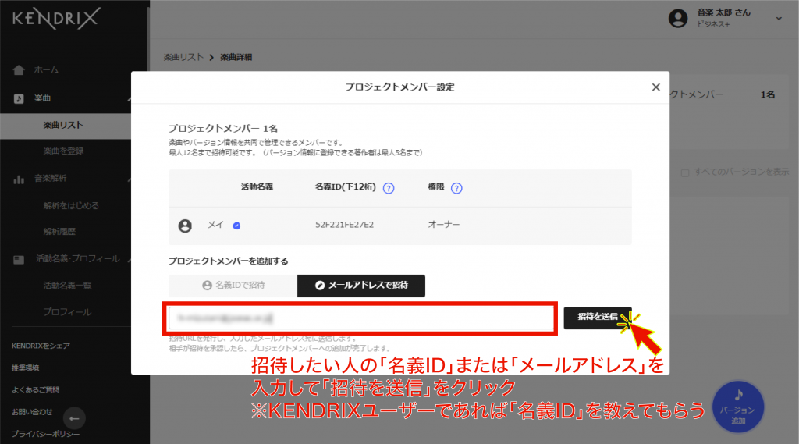The width and height of the screenshot is (799, 444).
Task: Switch to 名義IDで招待 tab
Action: [x=233, y=286]
